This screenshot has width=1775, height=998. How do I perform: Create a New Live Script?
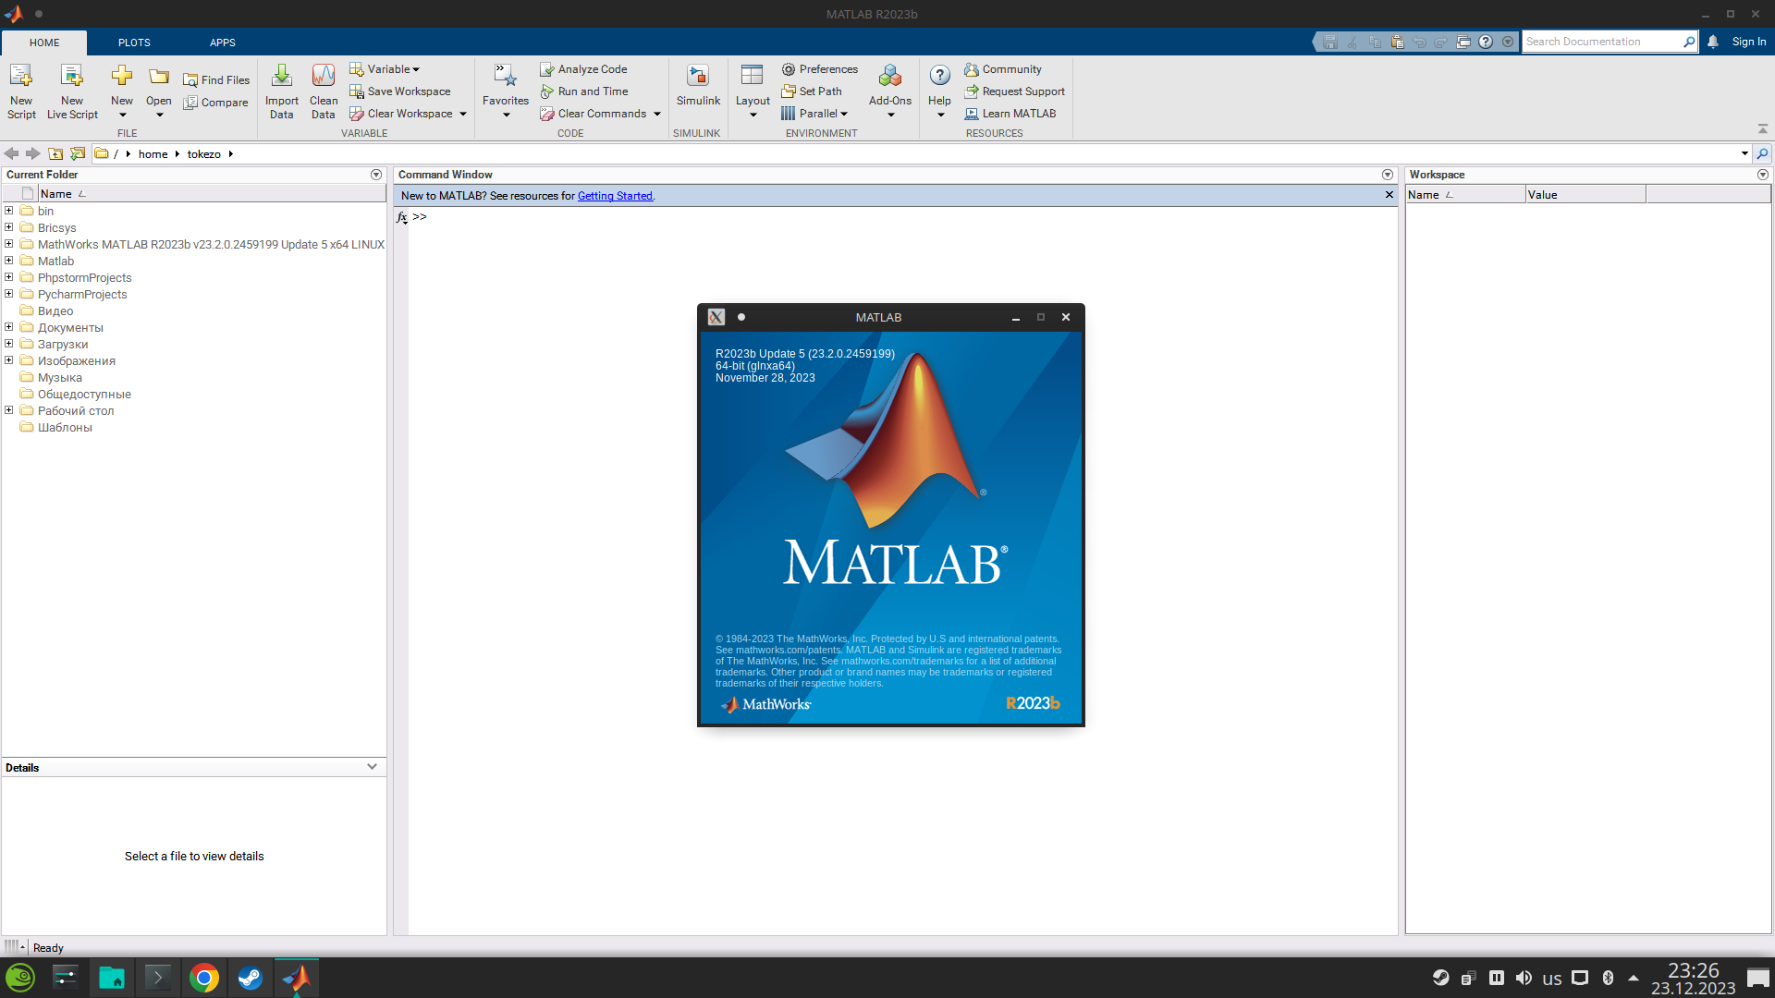coord(72,91)
